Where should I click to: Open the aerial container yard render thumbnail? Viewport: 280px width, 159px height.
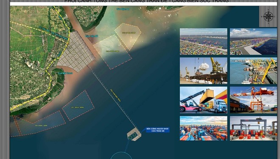click(x=203, y=41)
